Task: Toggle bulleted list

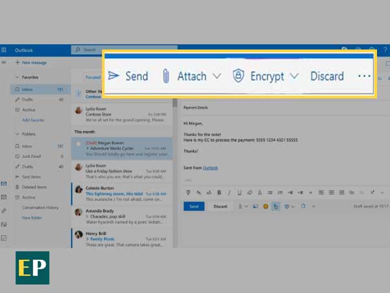Action: pos(270,192)
